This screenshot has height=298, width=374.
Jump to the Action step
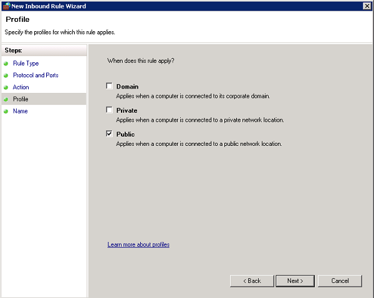point(21,87)
